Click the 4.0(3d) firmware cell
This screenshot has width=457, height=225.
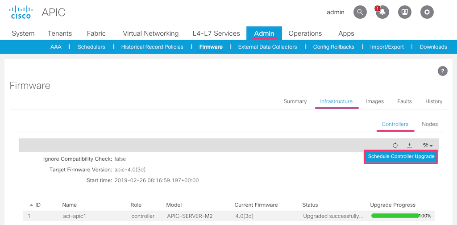[x=245, y=216]
